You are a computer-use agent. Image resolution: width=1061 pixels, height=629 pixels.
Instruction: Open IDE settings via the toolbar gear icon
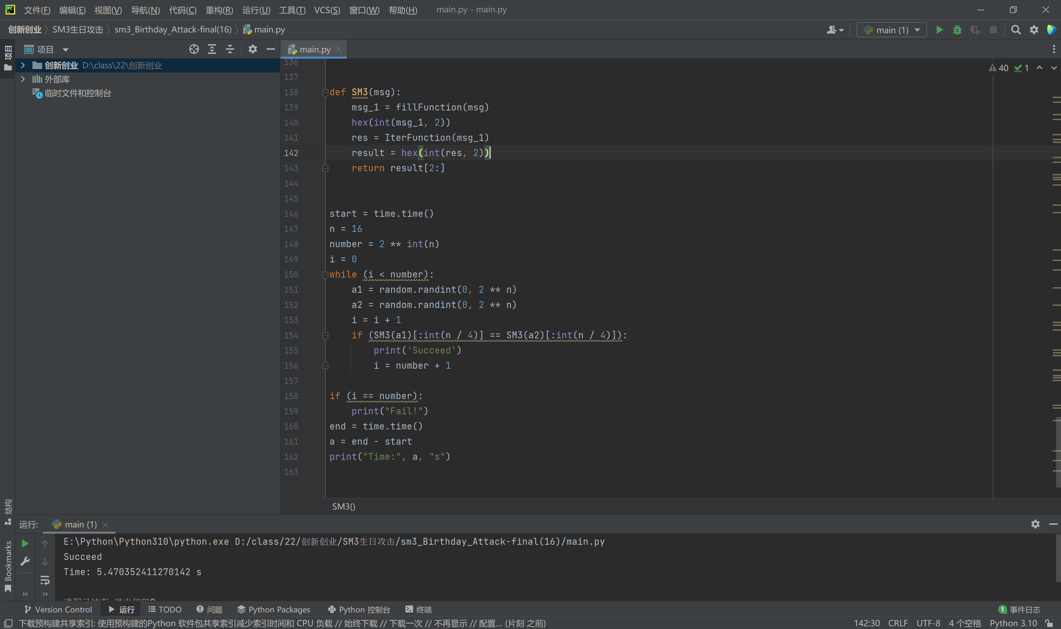(1033, 30)
